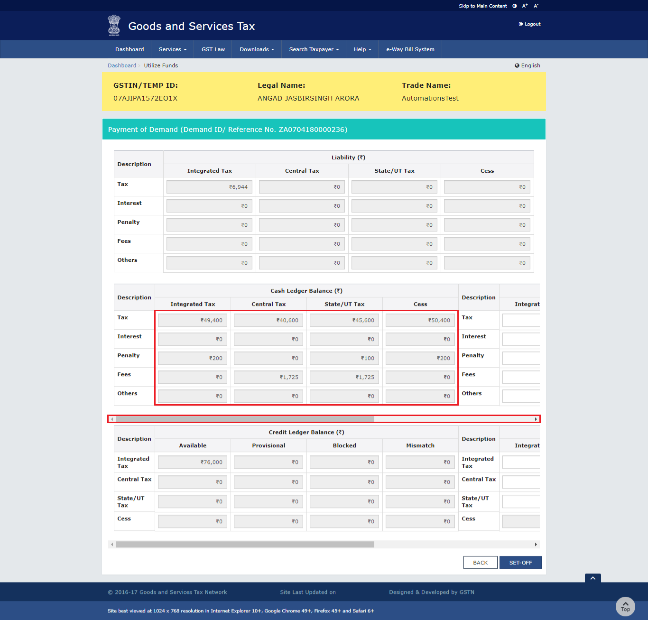Increase font size with the A+ icon

coord(524,6)
